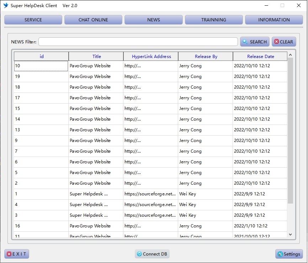Image resolution: width=308 pixels, height=263 pixels.
Task: Click the magnifier icon on SEARCH button
Action: [245, 42]
